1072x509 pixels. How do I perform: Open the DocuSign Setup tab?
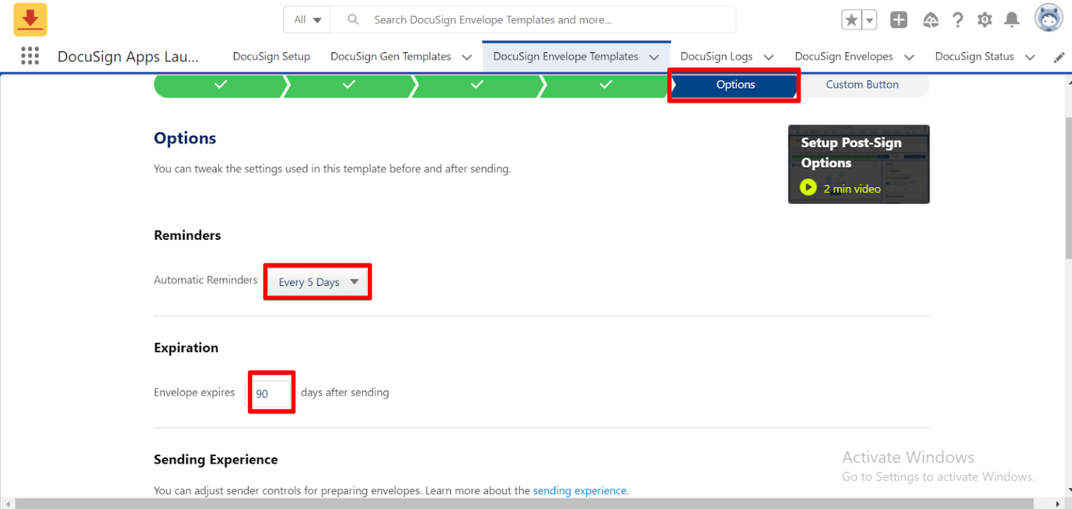tap(271, 56)
